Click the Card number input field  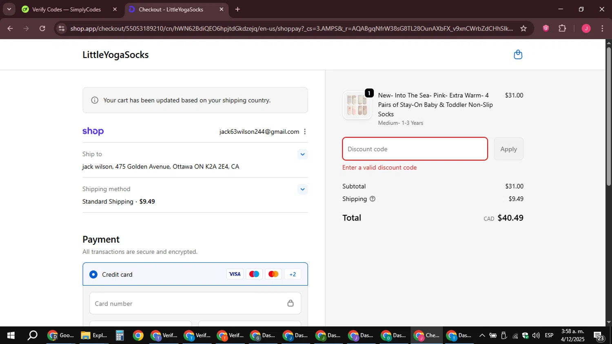(195, 303)
